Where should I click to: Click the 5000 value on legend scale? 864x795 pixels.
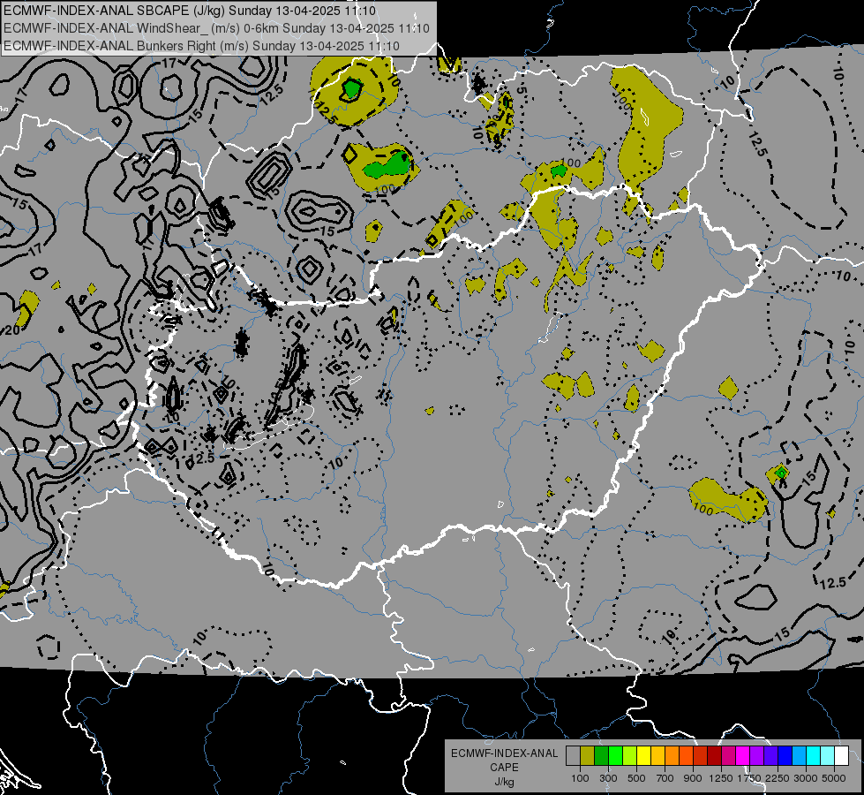[834, 778]
